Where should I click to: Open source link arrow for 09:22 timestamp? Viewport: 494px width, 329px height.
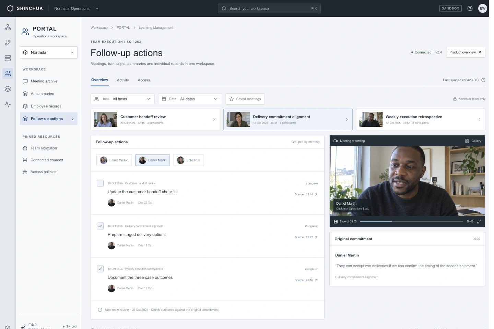pos(316,237)
